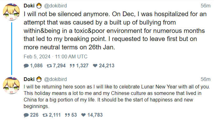Click the quote icon showing 53

point(67,115)
